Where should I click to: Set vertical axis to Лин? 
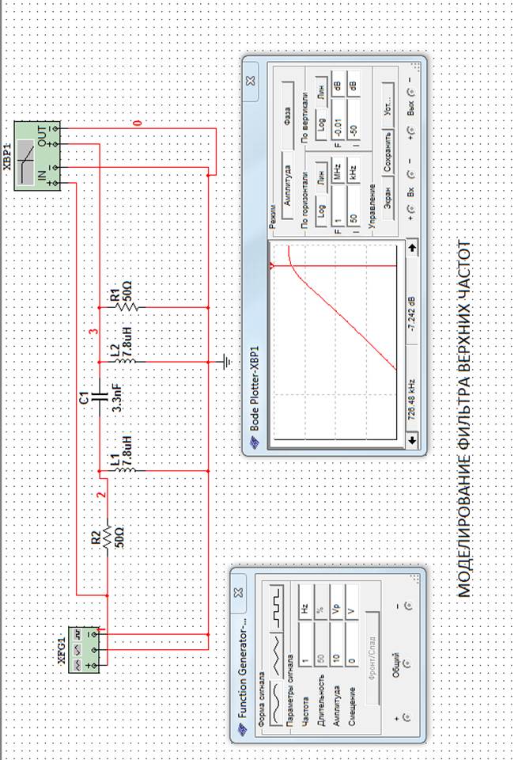pyautogui.click(x=321, y=93)
